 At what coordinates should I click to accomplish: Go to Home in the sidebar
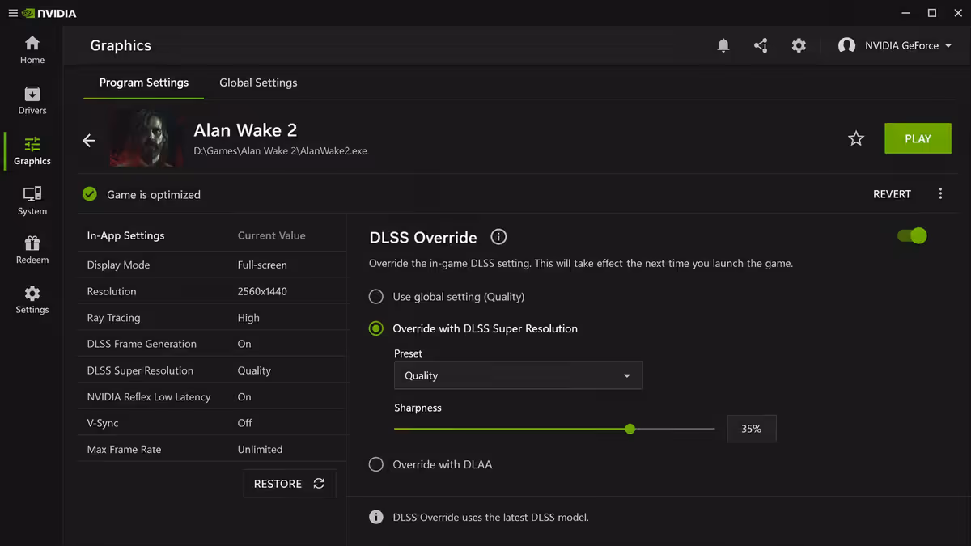point(32,50)
